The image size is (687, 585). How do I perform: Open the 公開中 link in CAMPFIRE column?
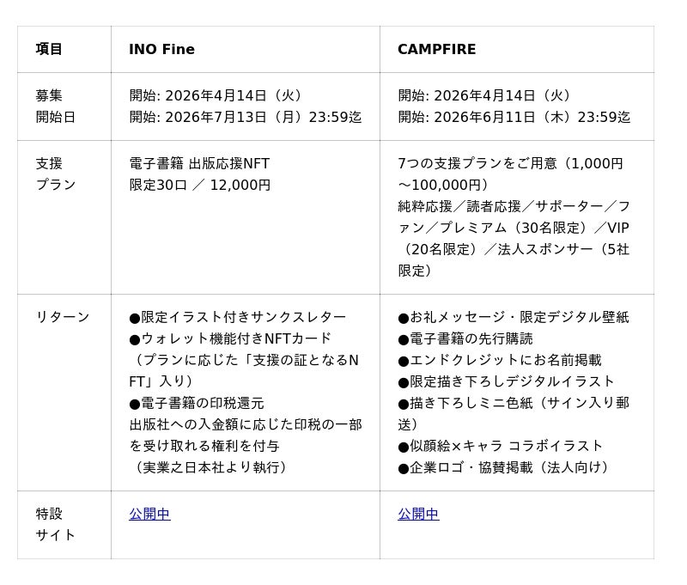[418, 514]
